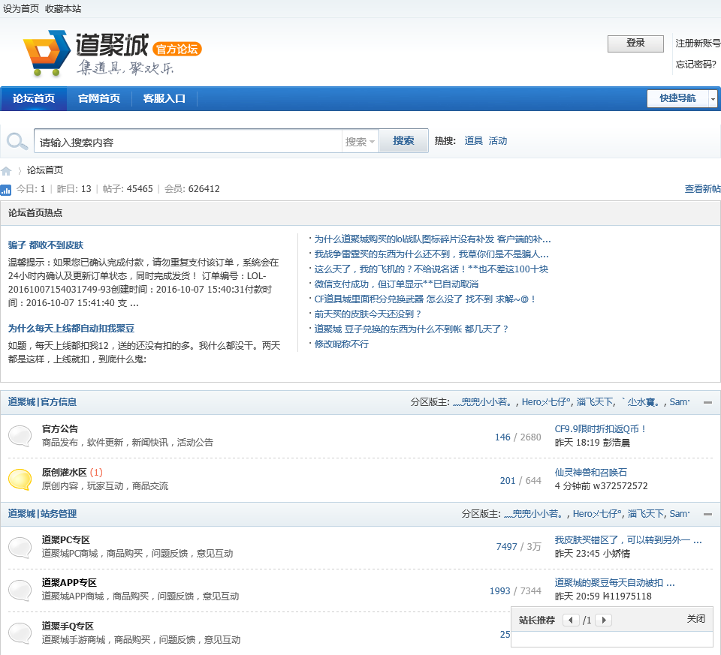Open the 道聚城|官方信息 category title
Screen dimensions: 721x655
click(42, 402)
